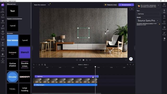Open the Templates sidebar tab
This screenshot has height=94, width=167.
tap(3, 21)
